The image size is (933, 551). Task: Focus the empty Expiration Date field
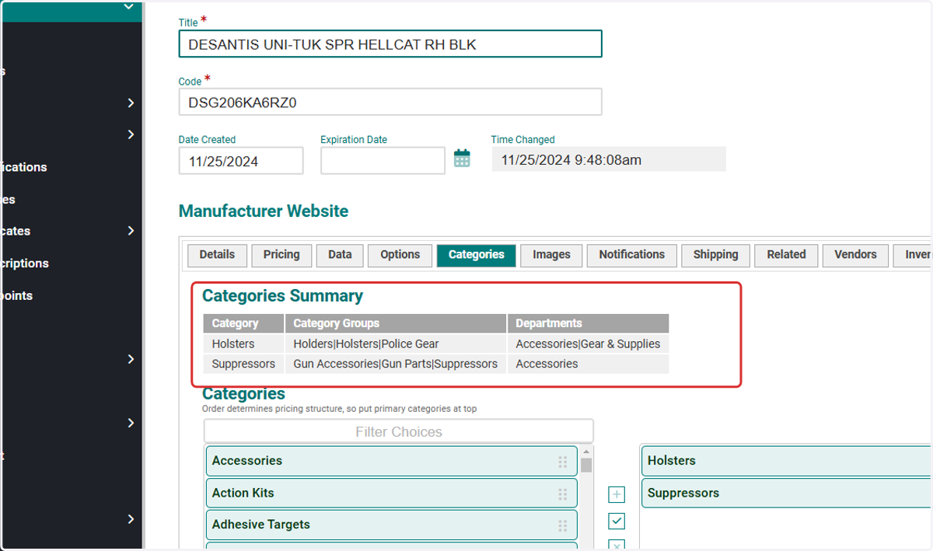tap(383, 161)
